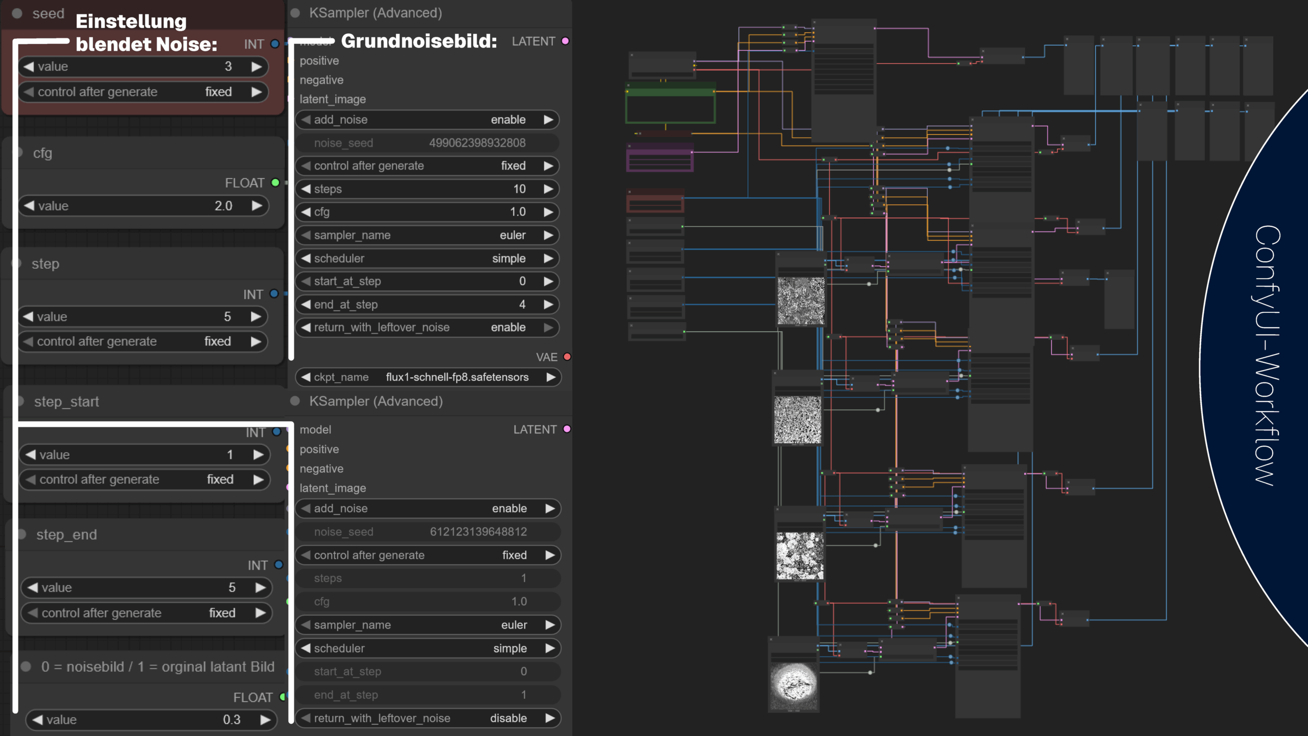Collapse the bottom KSampler (Advanced) node dot
Image resolution: width=1308 pixels, height=736 pixels.
[295, 401]
